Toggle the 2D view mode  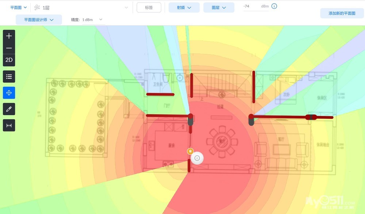click(x=9, y=60)
